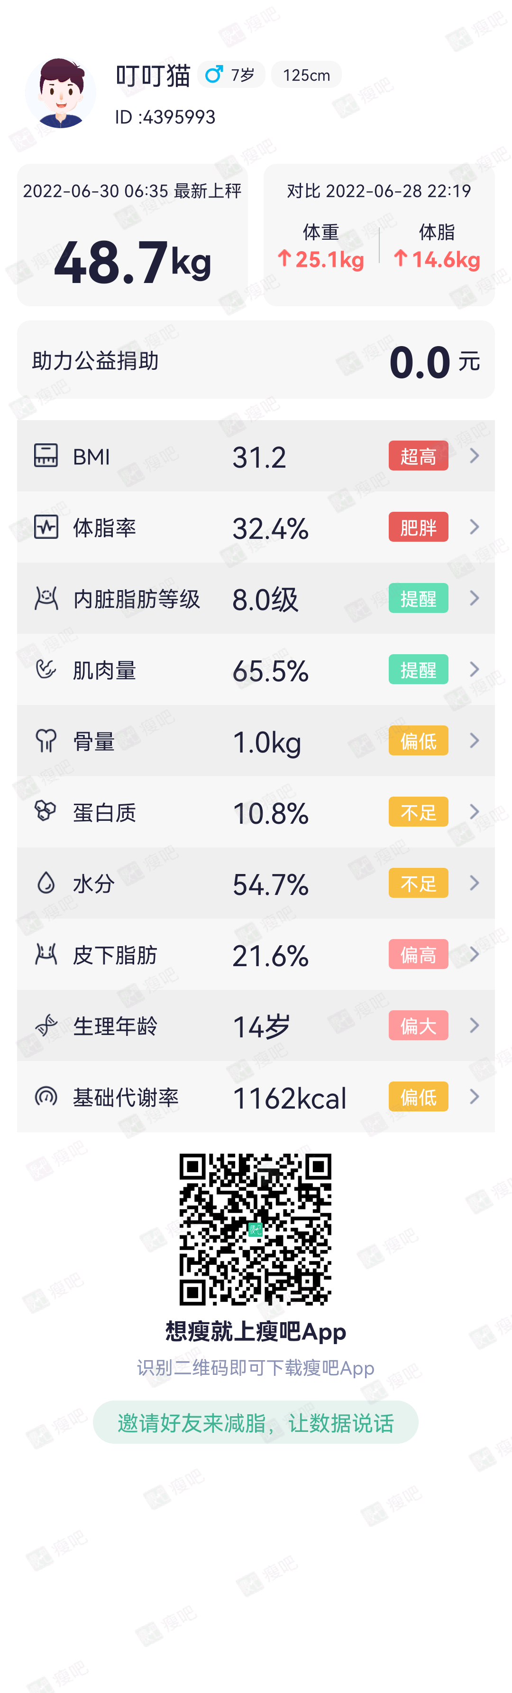The height and width of the screenshot is (1693, 512).
Task: Open the 助力公益捐助 donation card
Action: pos(256,360)
